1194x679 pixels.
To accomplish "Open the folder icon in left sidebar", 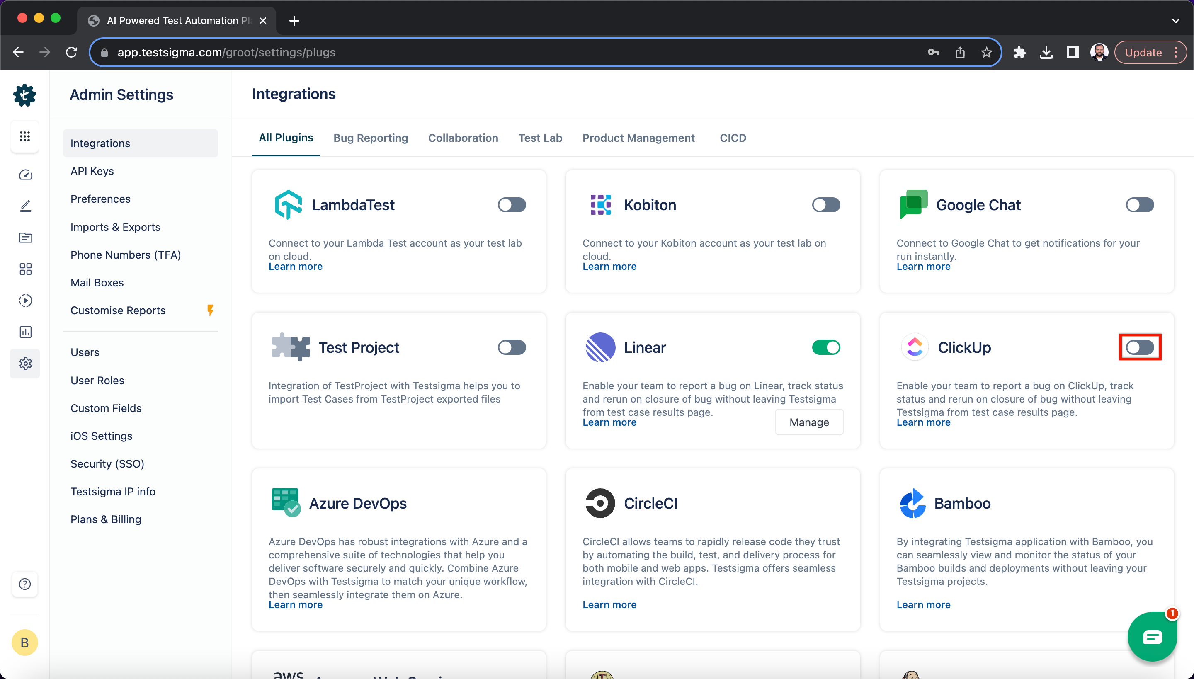I will 25,238.
